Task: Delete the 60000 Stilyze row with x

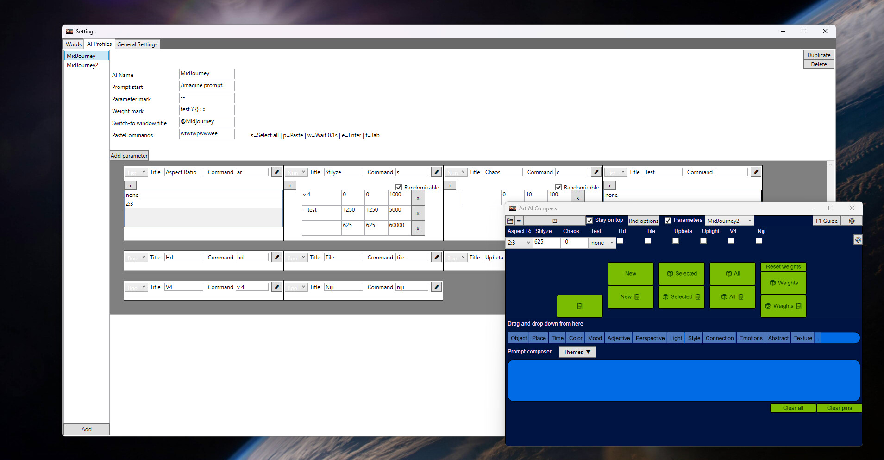Action: [x=418, y=228]
